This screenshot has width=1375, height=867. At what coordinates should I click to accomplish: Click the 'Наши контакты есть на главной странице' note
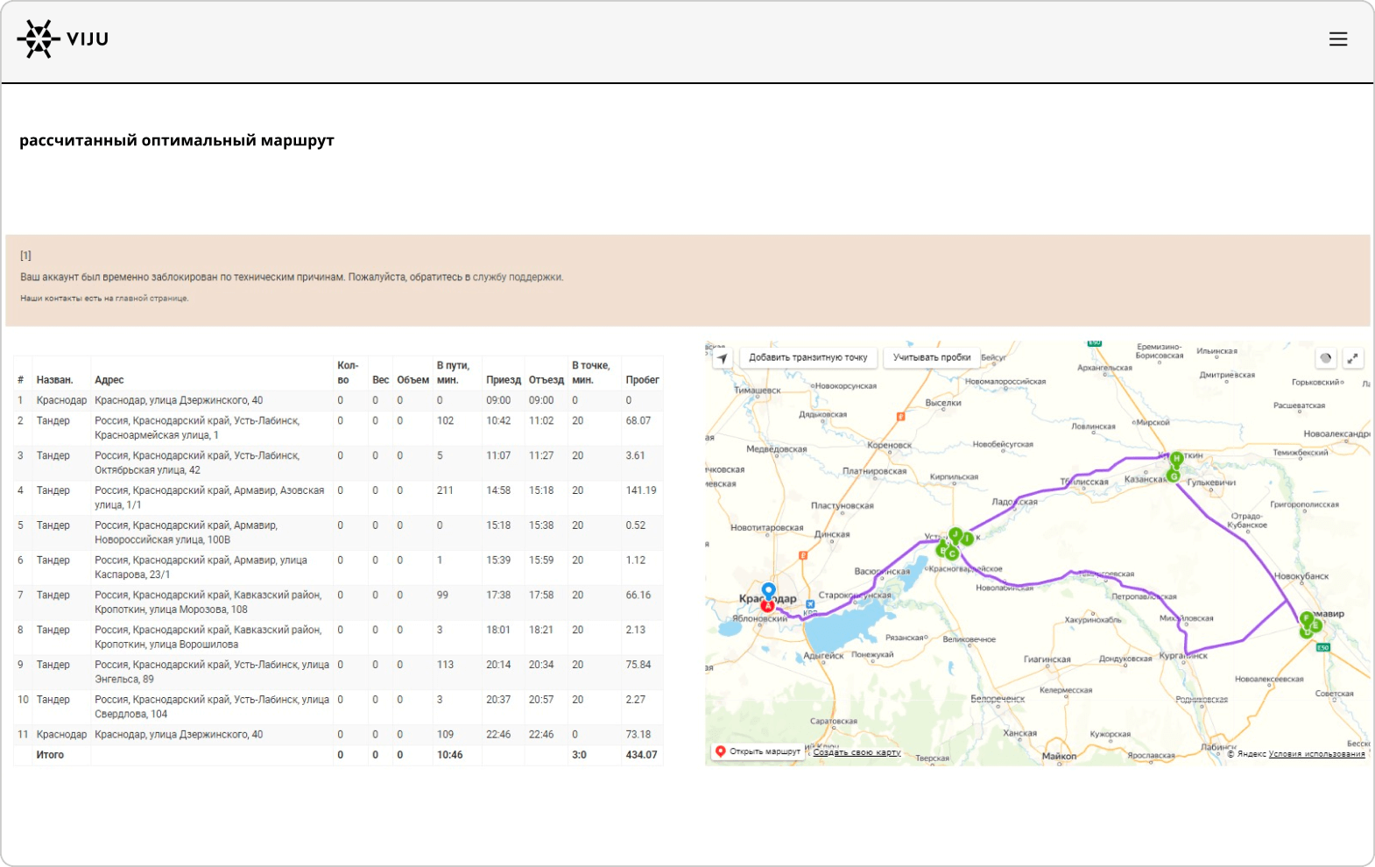tap(104, 299)
